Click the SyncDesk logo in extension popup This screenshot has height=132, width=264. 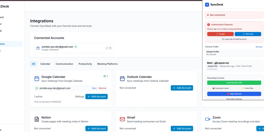pos(207,5)
